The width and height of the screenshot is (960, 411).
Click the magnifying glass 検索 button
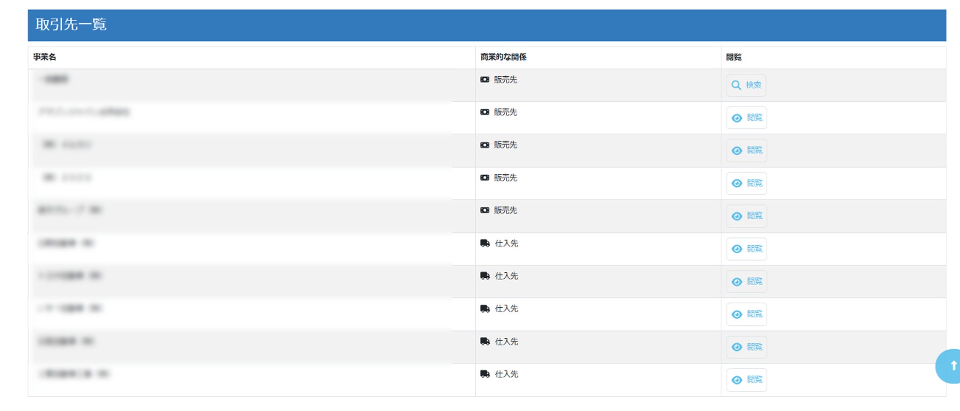pyautogui.click(x=746, y=85)
